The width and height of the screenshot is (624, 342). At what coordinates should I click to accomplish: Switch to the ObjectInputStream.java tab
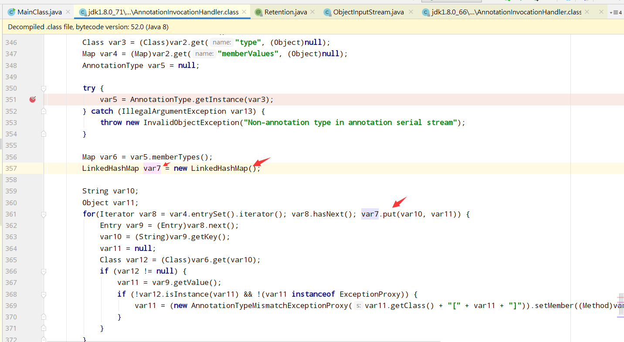(369, 12)
